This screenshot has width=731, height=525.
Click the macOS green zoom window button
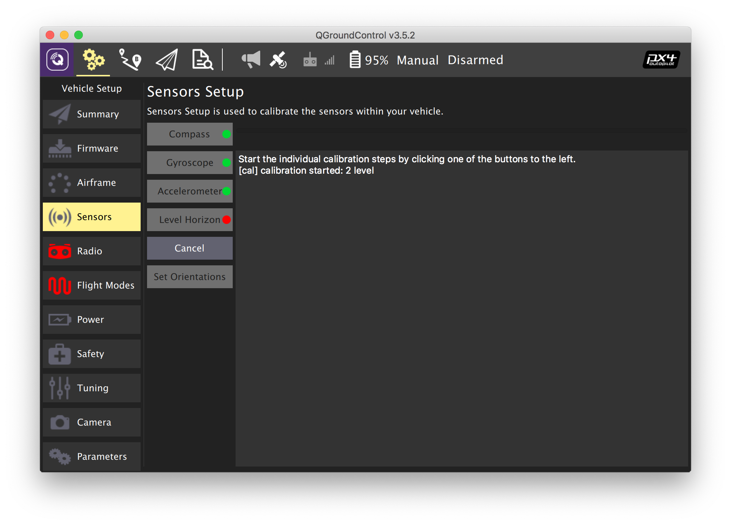click(x=79, y=35)
